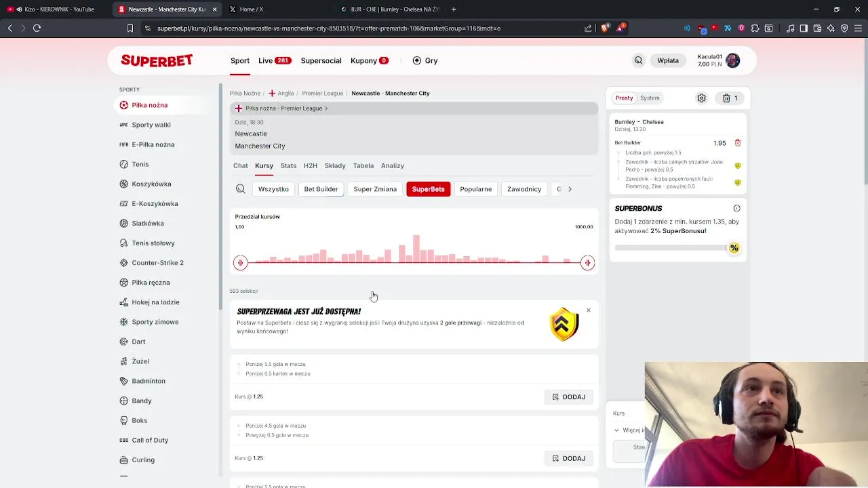The width and height of the screenshot is (868, 488).
Task: Click the browser address bar URL
Action: pyautogui.click(x=329, y=28)
